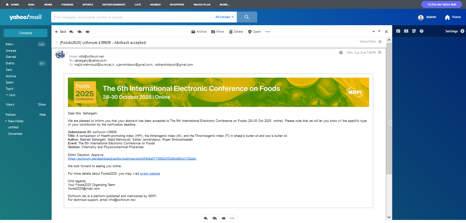Screen dimensions: 466x223
Task: Compose a new email
Action: tap(26, 33)
